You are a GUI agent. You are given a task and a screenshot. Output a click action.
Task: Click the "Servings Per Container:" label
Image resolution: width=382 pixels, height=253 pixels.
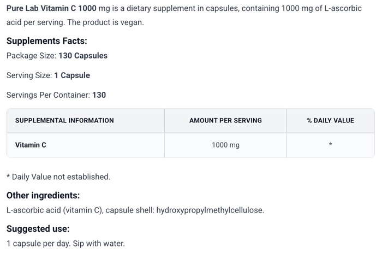tap(48, 95)
